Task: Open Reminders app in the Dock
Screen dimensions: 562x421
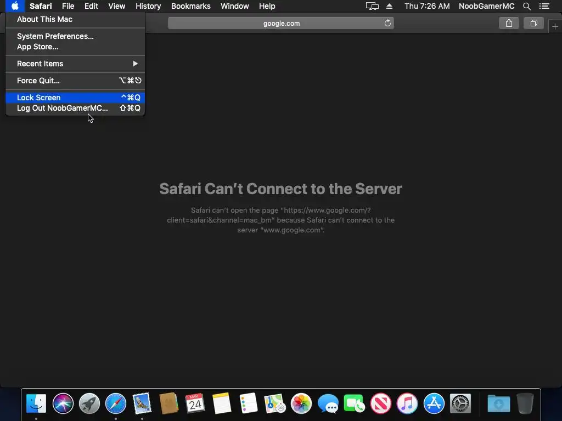Action: coord(248,403)
